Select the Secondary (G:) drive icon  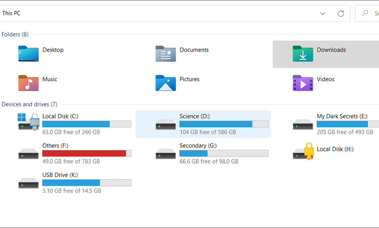(165, 154)
